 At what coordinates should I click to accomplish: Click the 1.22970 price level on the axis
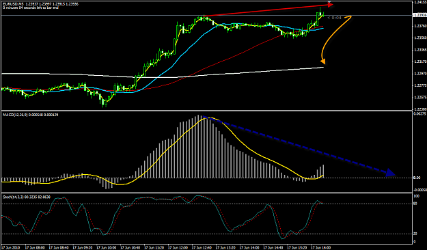(419, 74)
